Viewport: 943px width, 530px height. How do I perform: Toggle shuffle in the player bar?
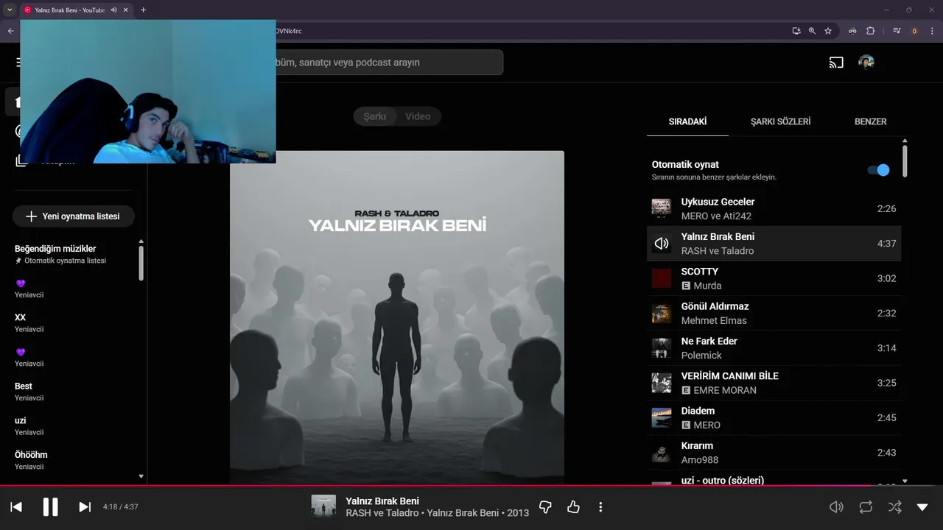click(894, 506)
